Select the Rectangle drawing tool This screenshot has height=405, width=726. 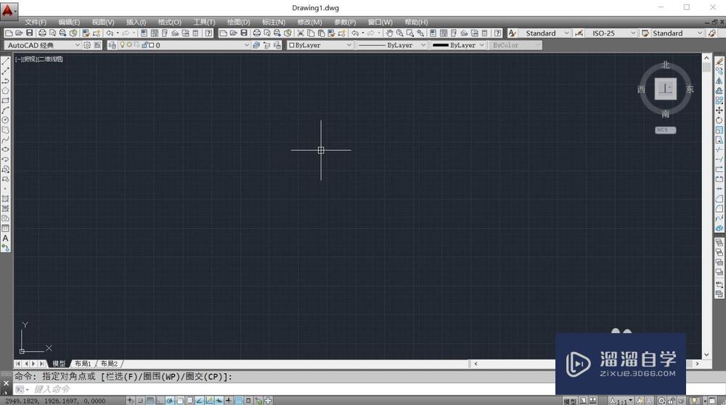[x=6, y=100]
